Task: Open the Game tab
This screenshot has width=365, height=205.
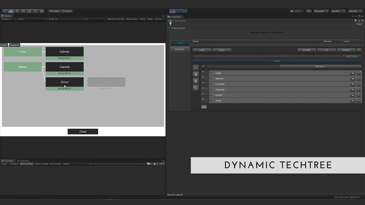Action: 6,16
